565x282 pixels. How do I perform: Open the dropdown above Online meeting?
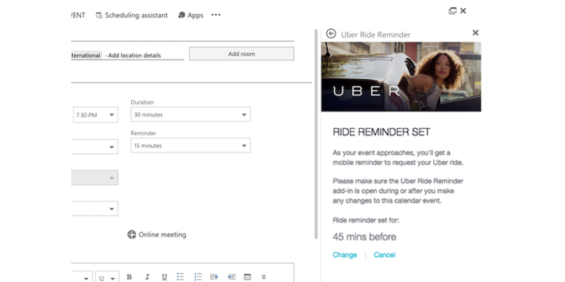[x=95, y=208]
